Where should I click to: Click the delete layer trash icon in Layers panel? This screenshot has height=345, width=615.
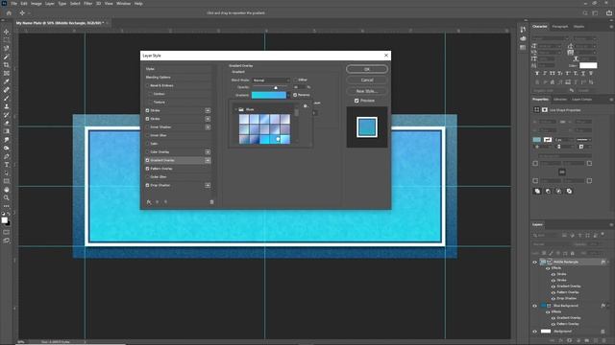[x=603, y=341]
